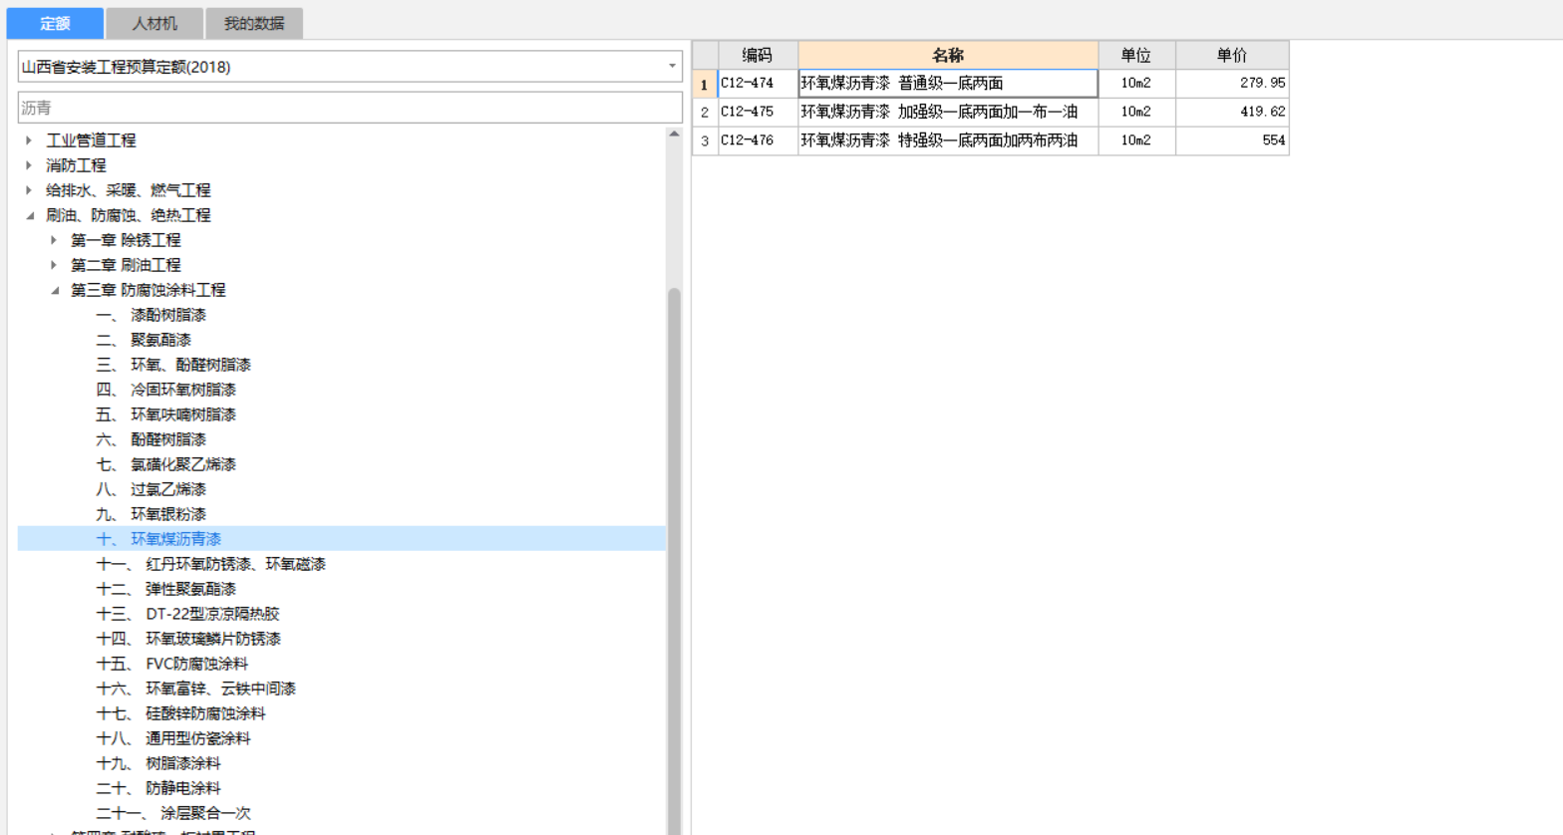The width and height of the screenshot is (1563, 835).
Task: Click unit cell 10m2 in row C12-475
Action: coord(1136,113)
